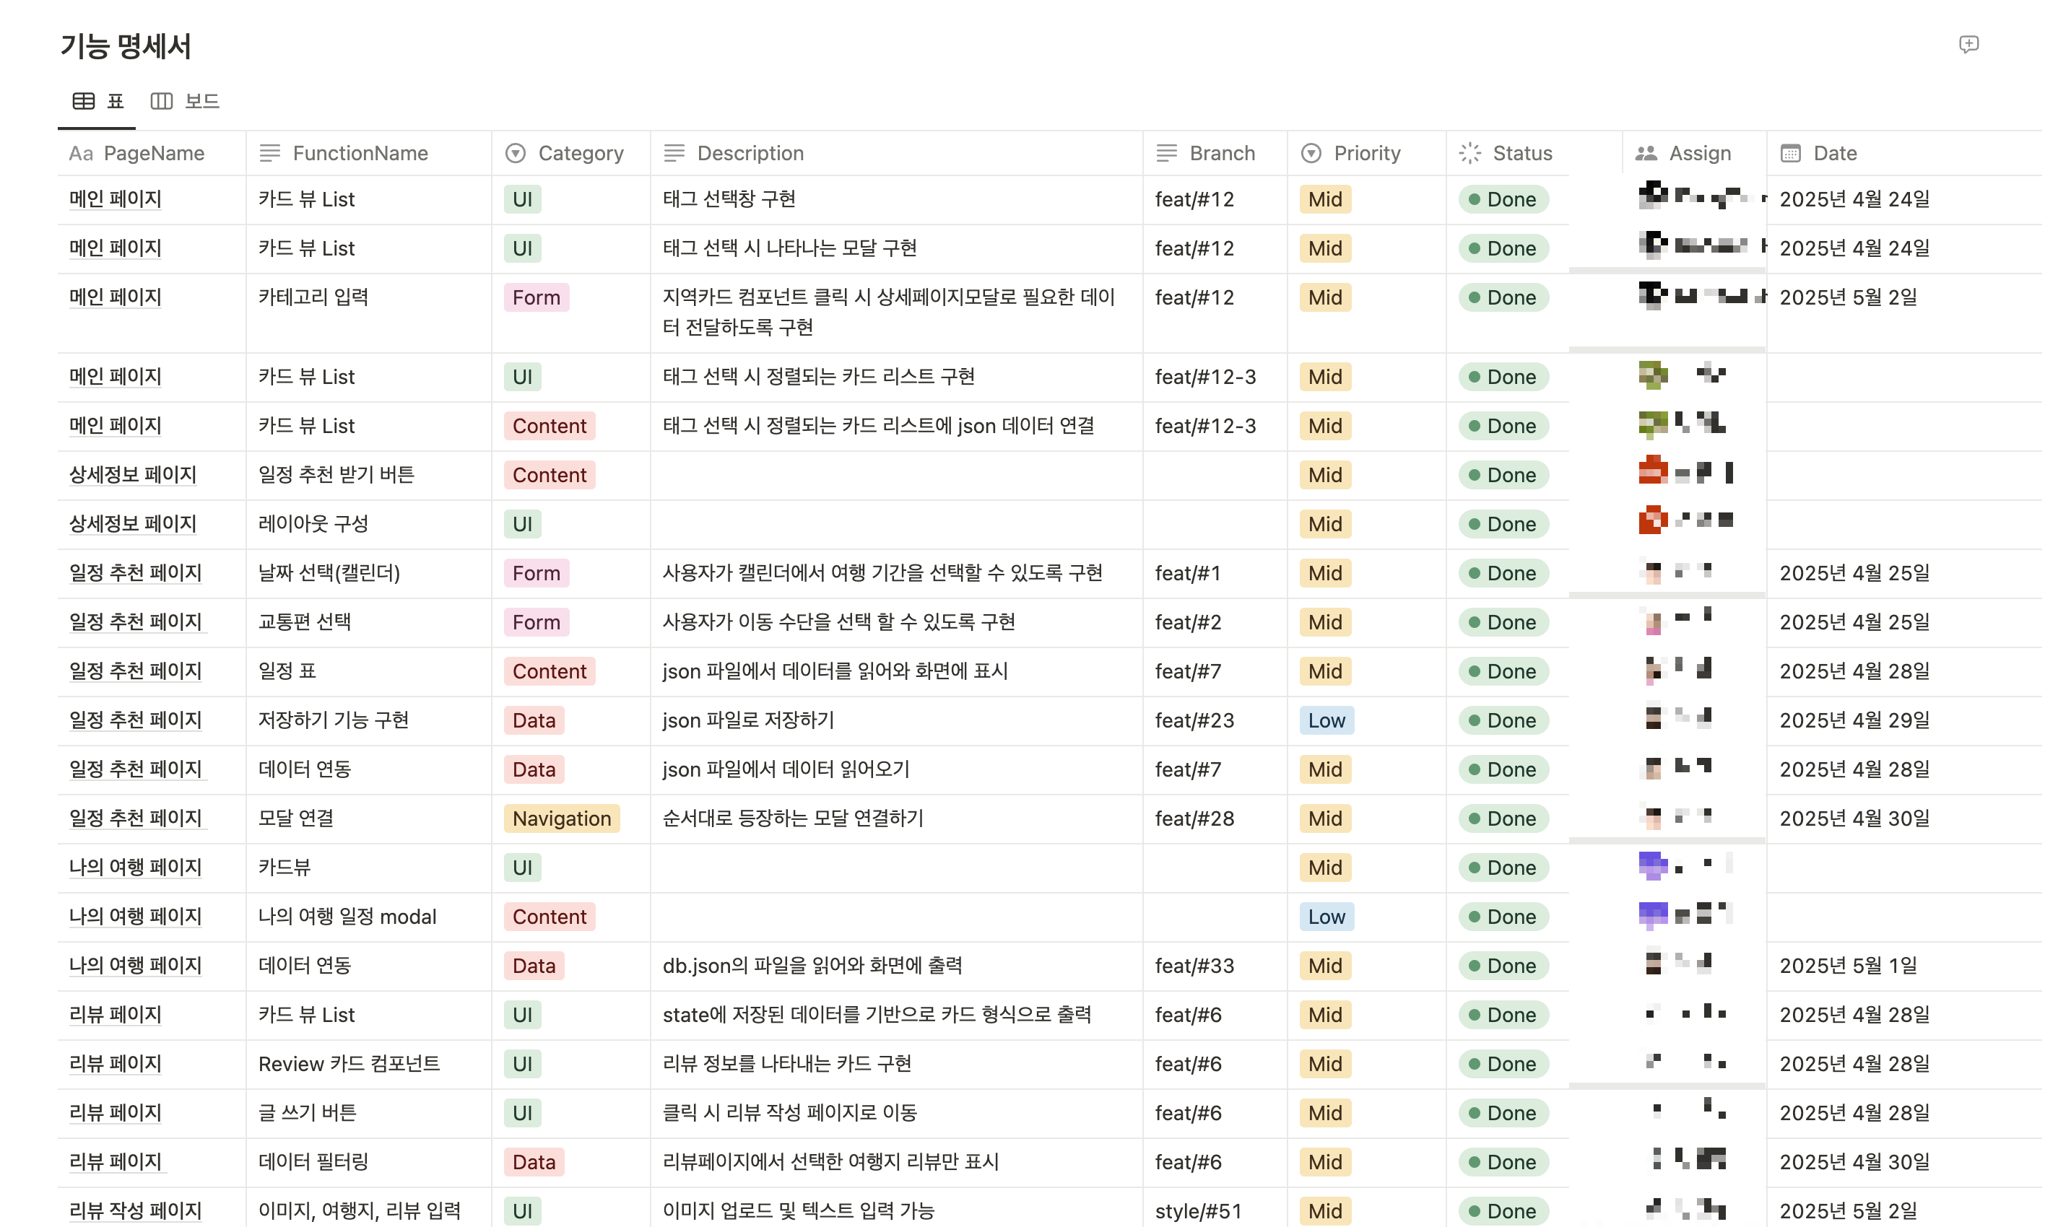
Task: Click the Priority select-type icon
Action: coord(1311,153)
